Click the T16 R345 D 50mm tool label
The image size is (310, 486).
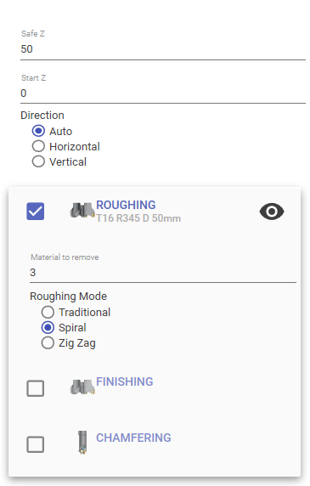(x=138, y=218)
